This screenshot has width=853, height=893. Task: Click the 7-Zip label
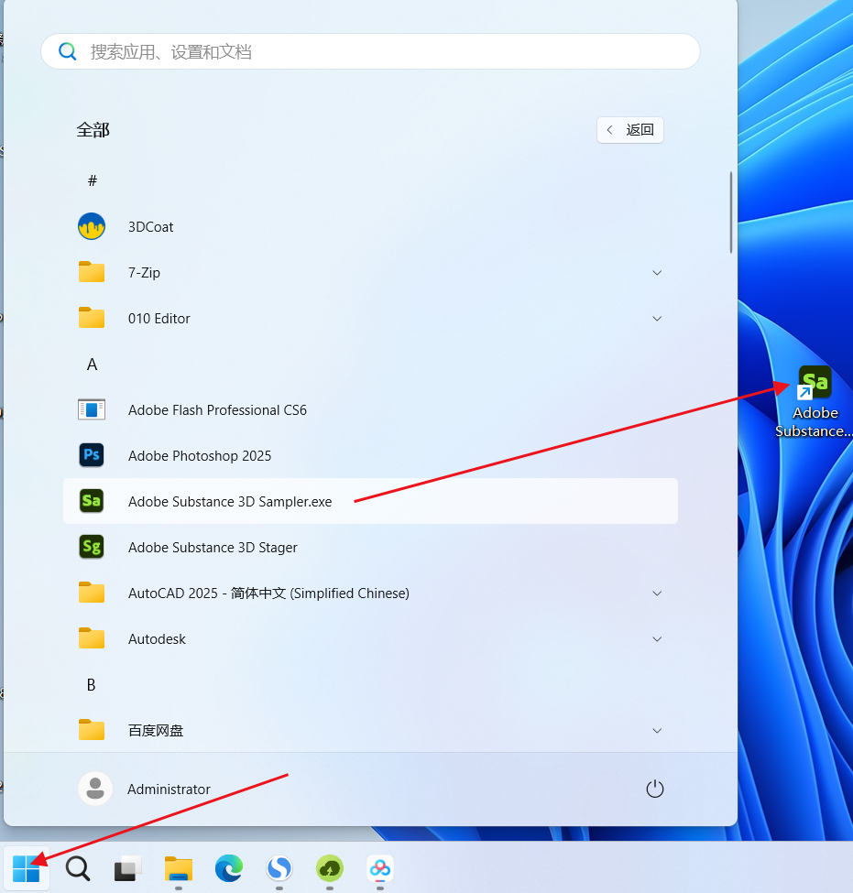tap(144, 272)
